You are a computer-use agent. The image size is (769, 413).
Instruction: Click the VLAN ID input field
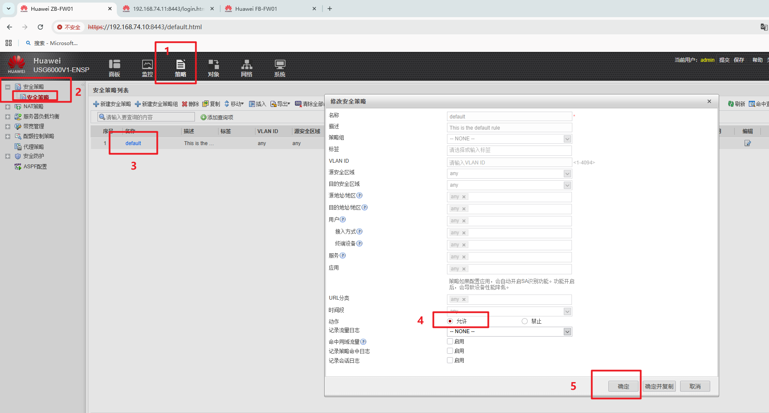509,163
